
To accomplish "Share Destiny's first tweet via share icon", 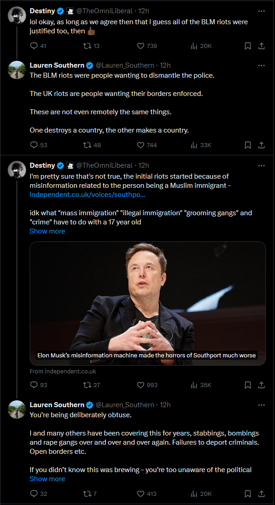I will pos(261,46).
